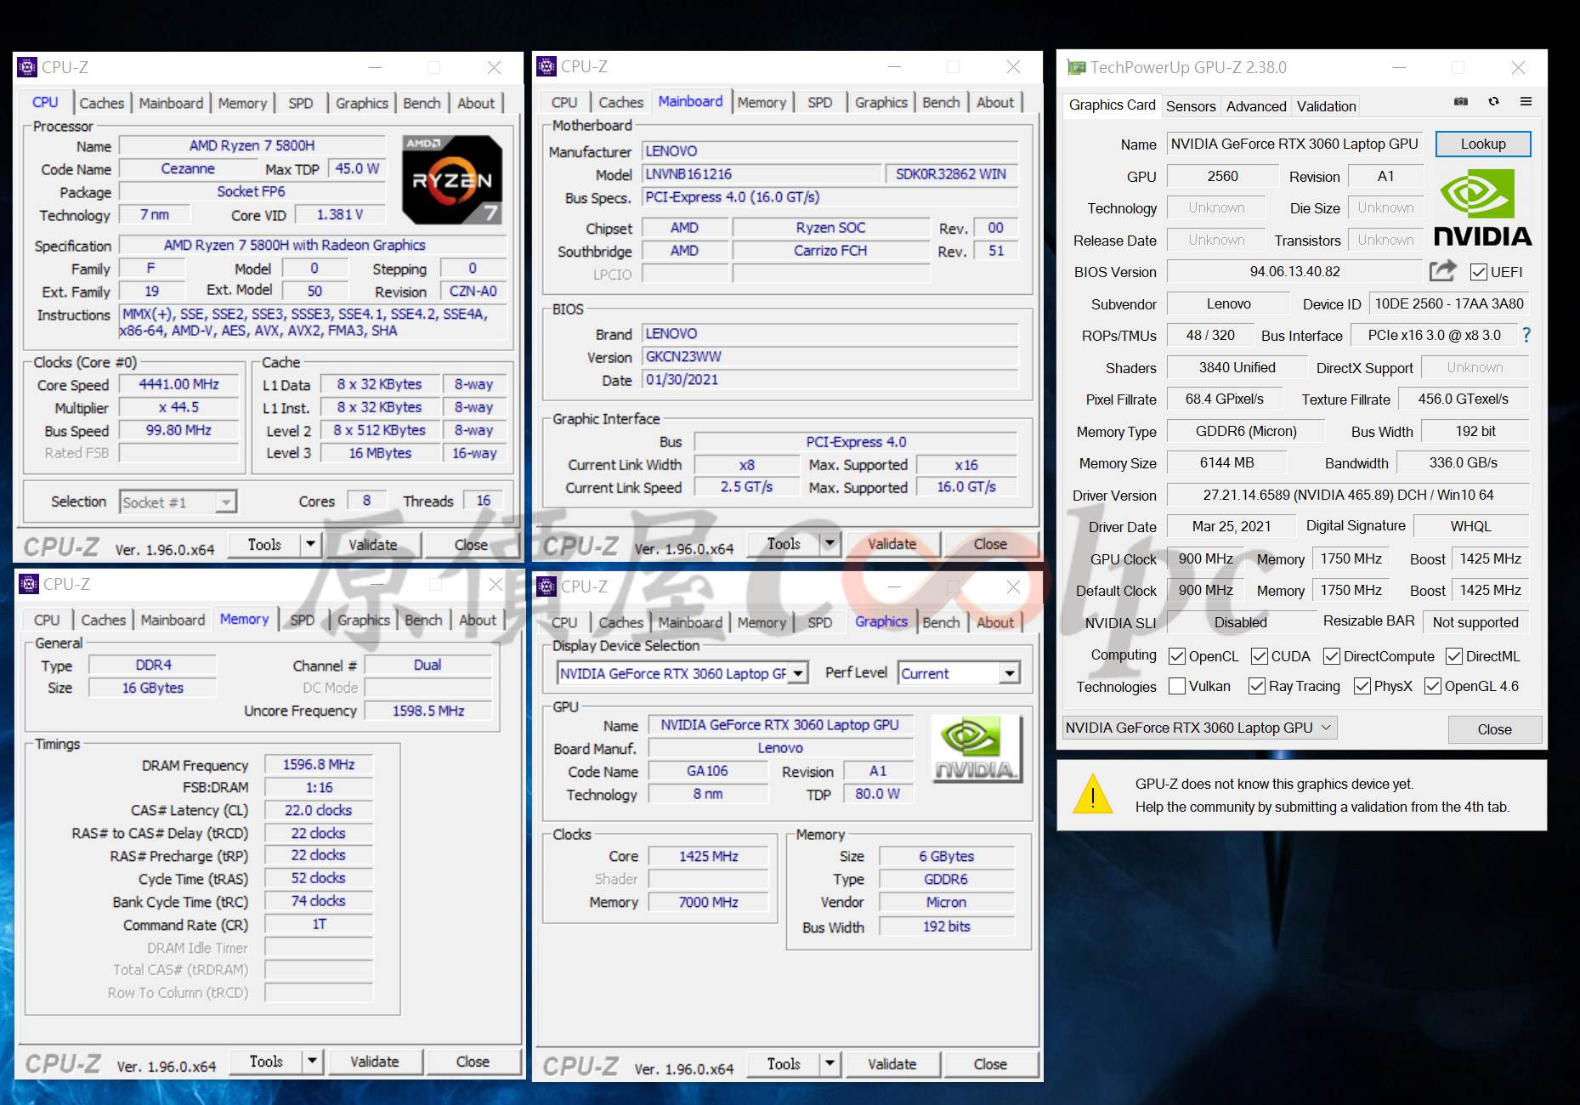The height and width of the screenshot is (1105, 1580).
Task: Click Core Speed value 4441.00 MHz
Action: click(x=179, y=385)
